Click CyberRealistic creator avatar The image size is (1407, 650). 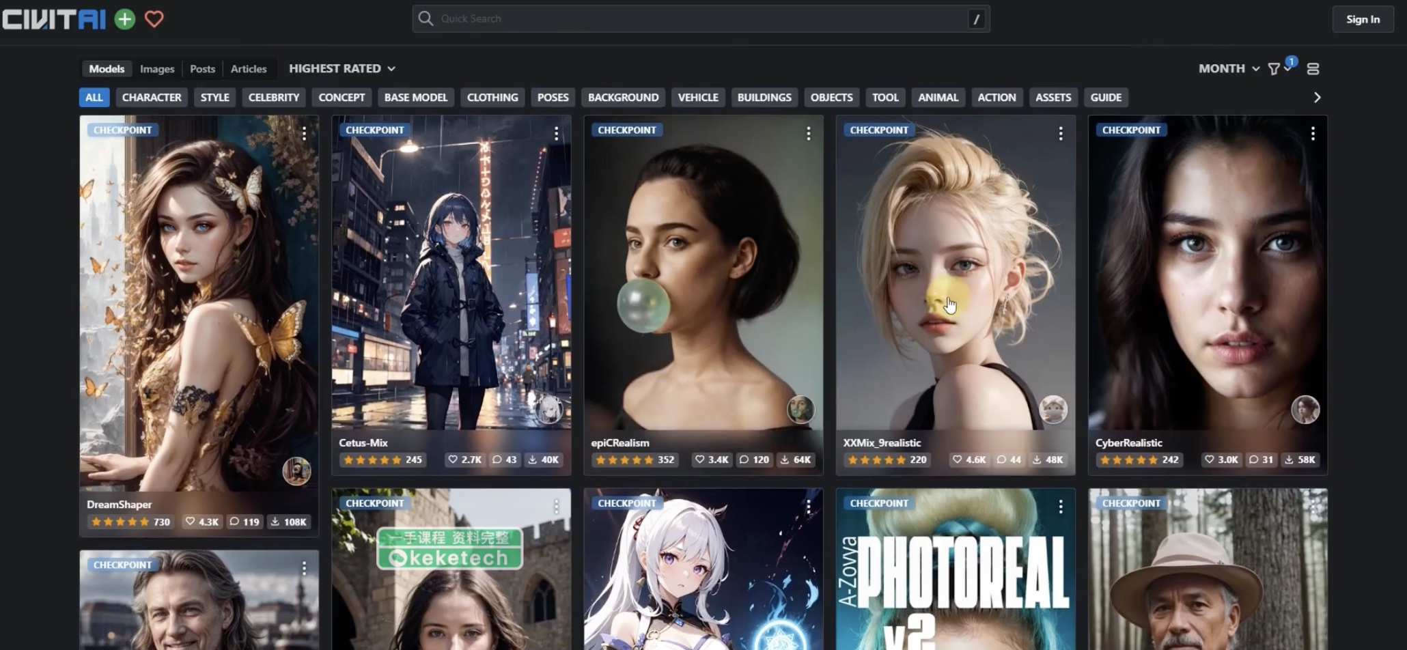pyautogui.click(x=1305, y=410)
